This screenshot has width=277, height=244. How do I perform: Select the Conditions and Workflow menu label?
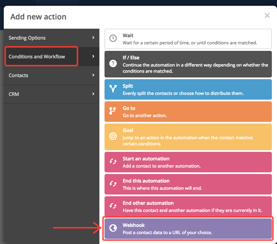click(37, 57)
